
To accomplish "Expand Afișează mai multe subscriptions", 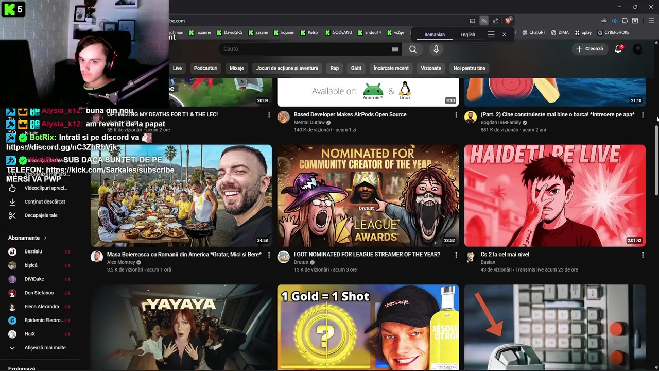I will click(40, 348).
